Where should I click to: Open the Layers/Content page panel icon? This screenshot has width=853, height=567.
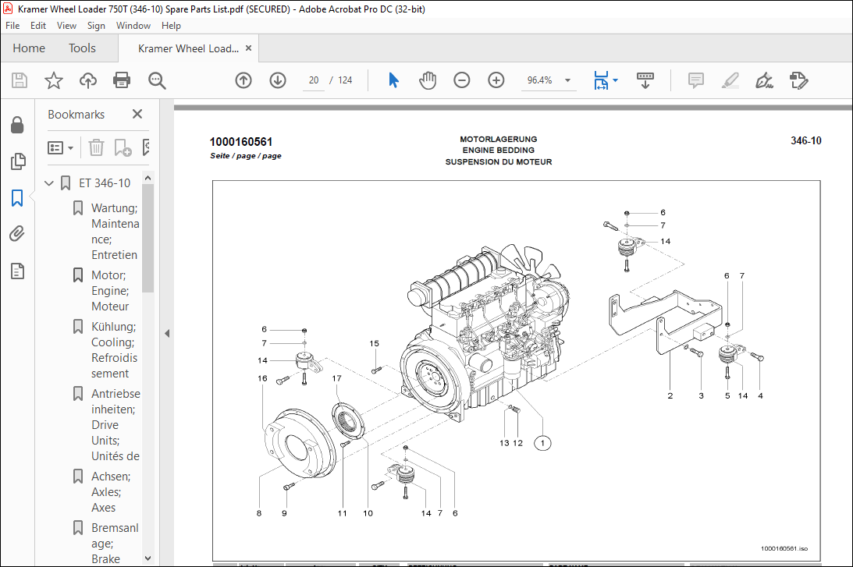pyautogui.click(x=17, y=271)
